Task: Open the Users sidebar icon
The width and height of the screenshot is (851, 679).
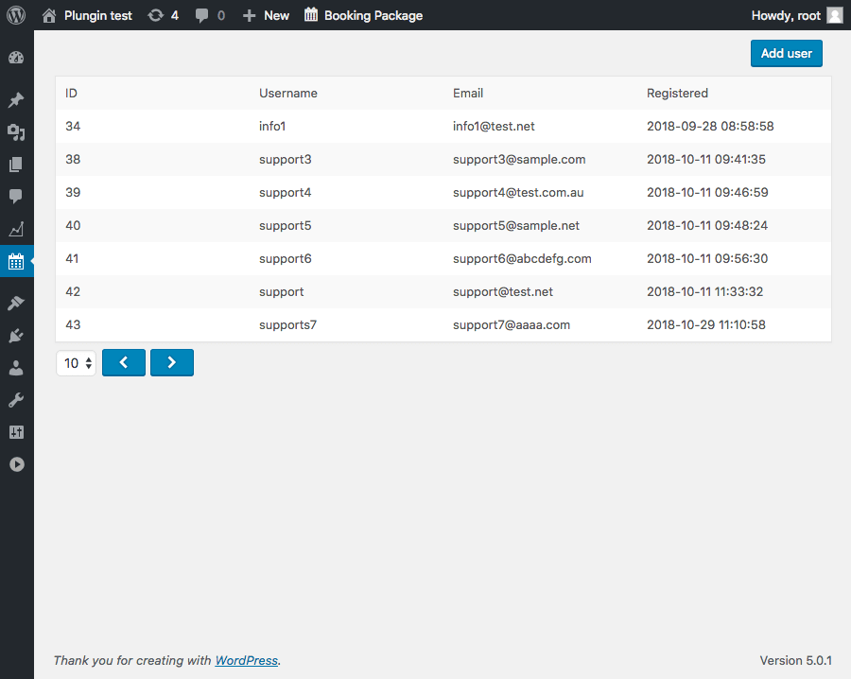Action: pyautogui.click(x=16, y=368)
